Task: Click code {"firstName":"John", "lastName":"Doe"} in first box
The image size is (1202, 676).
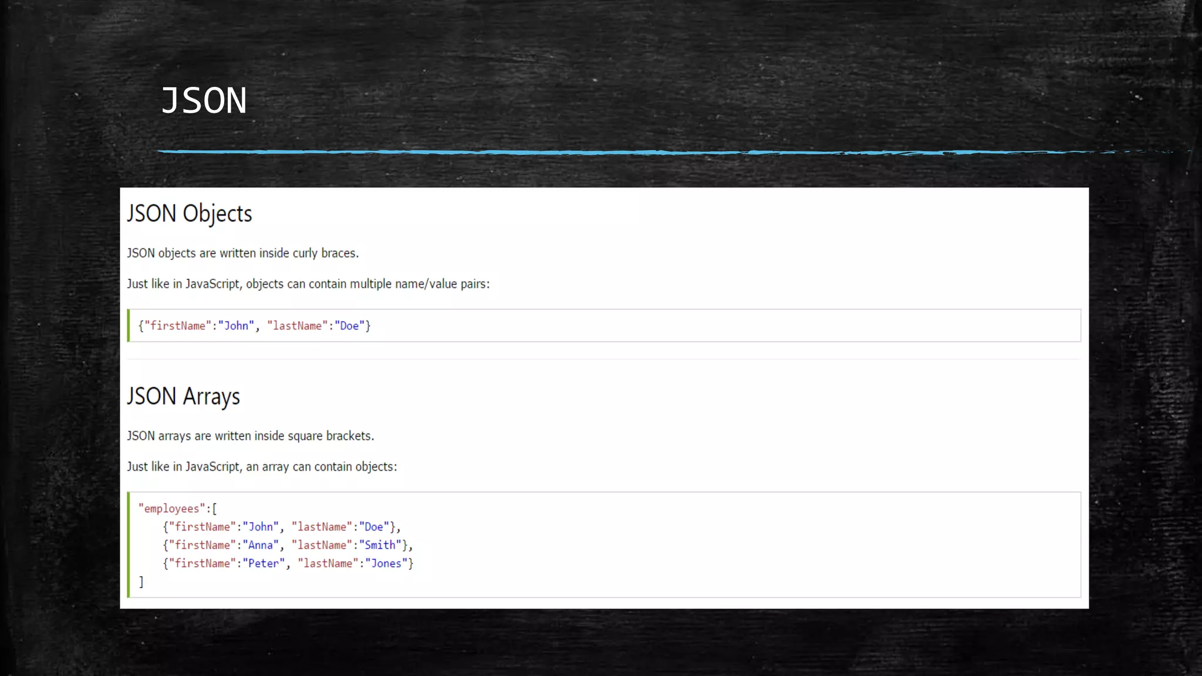Action: point(255,326)
